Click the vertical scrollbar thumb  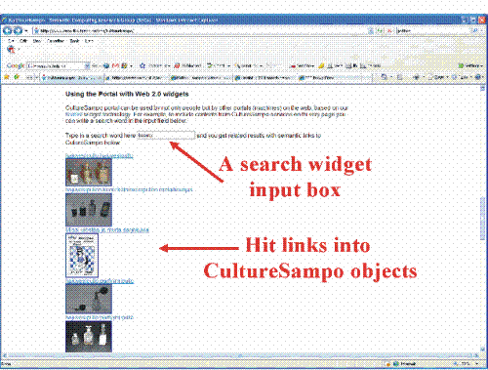482,219
